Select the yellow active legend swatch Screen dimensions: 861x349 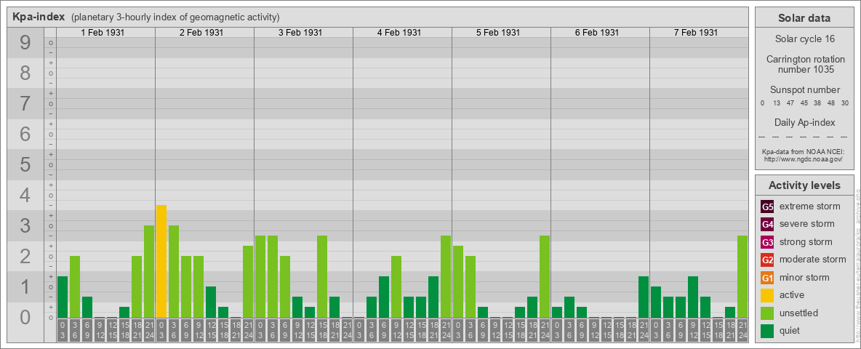[767, 295]
